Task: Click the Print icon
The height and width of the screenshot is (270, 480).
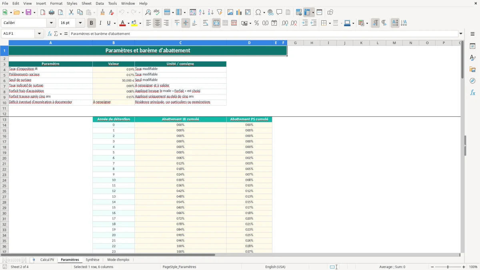Action: pyautogui.click(x=51, y=12)
